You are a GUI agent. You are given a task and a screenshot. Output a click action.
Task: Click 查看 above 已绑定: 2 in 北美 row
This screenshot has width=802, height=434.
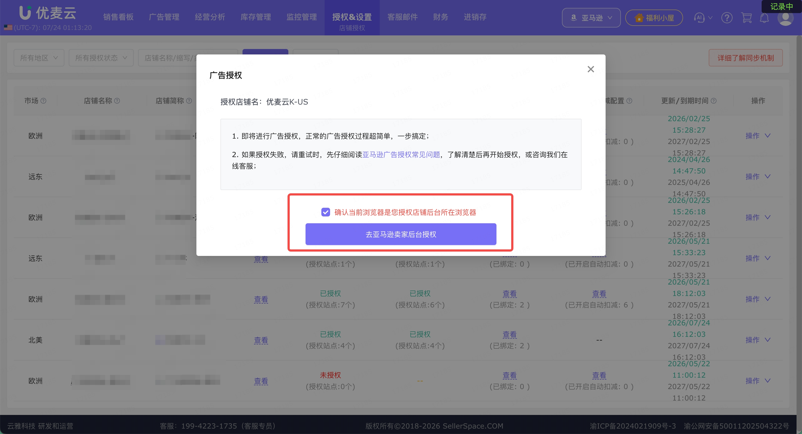click(x=509, y=335)
